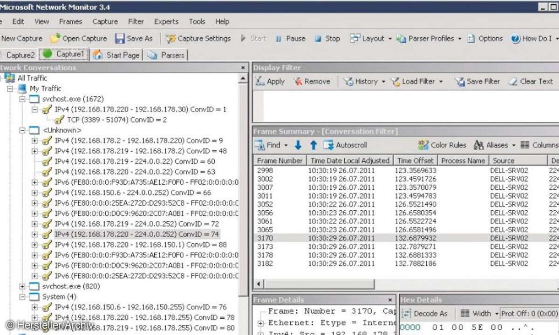
Task: Expand the svchost.exe (820) node
Action: click(22, 287)
